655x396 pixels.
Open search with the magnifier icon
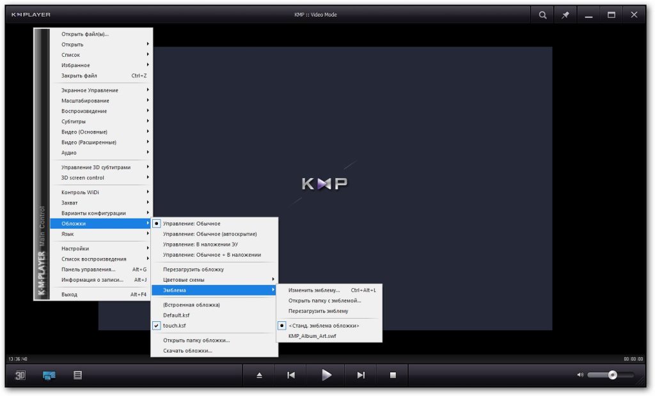[x=542, y=15]
